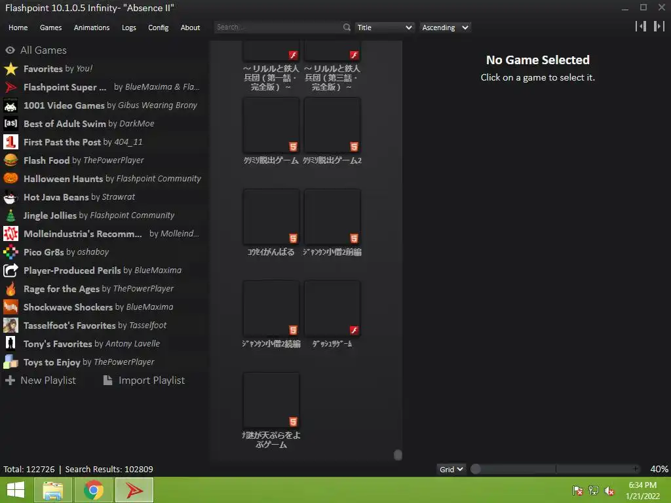Open the Grid layout dropdown

point(451,469)
